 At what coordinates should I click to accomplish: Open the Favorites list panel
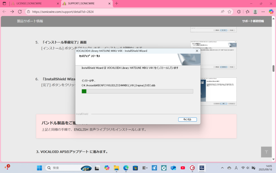tap(247, 12)
